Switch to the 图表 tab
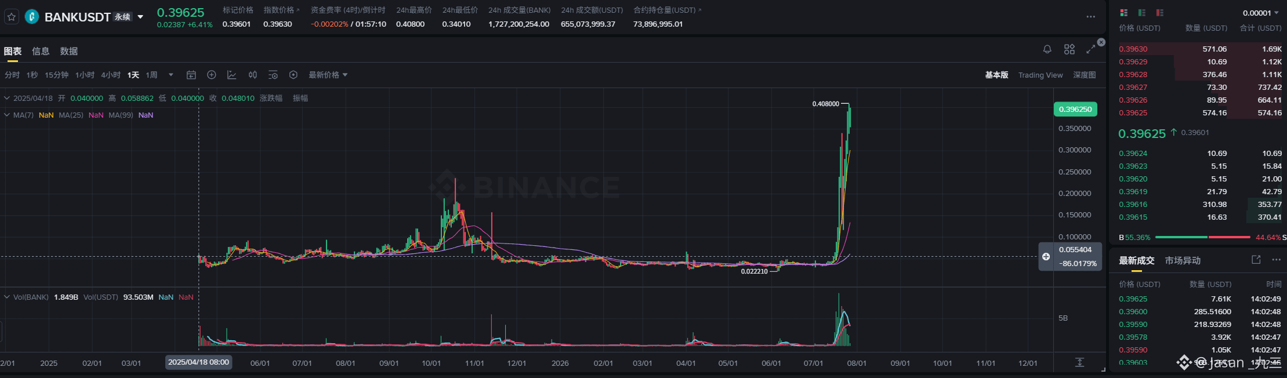 (x=13, y=51)
